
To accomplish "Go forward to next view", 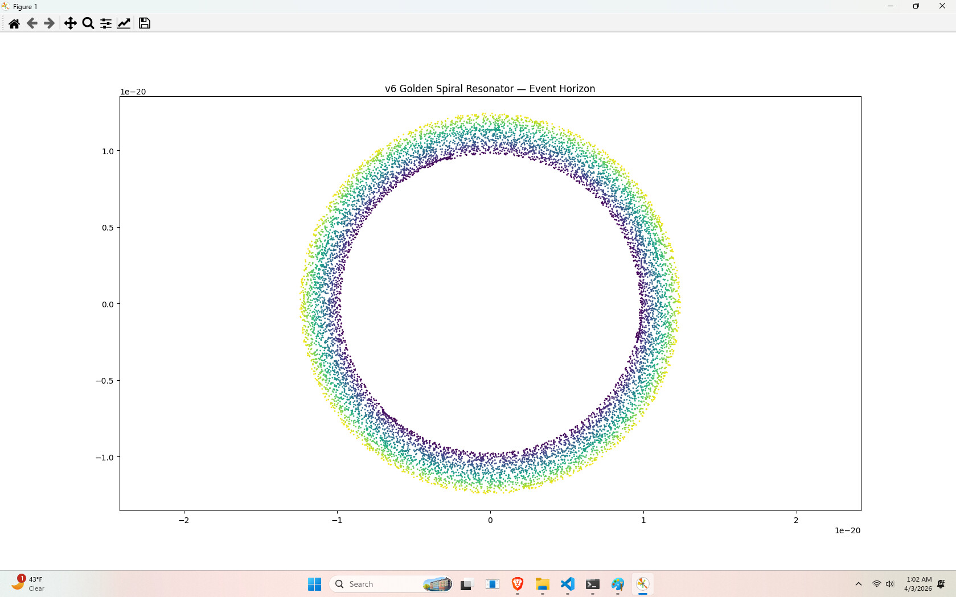I will pos(50,23).
